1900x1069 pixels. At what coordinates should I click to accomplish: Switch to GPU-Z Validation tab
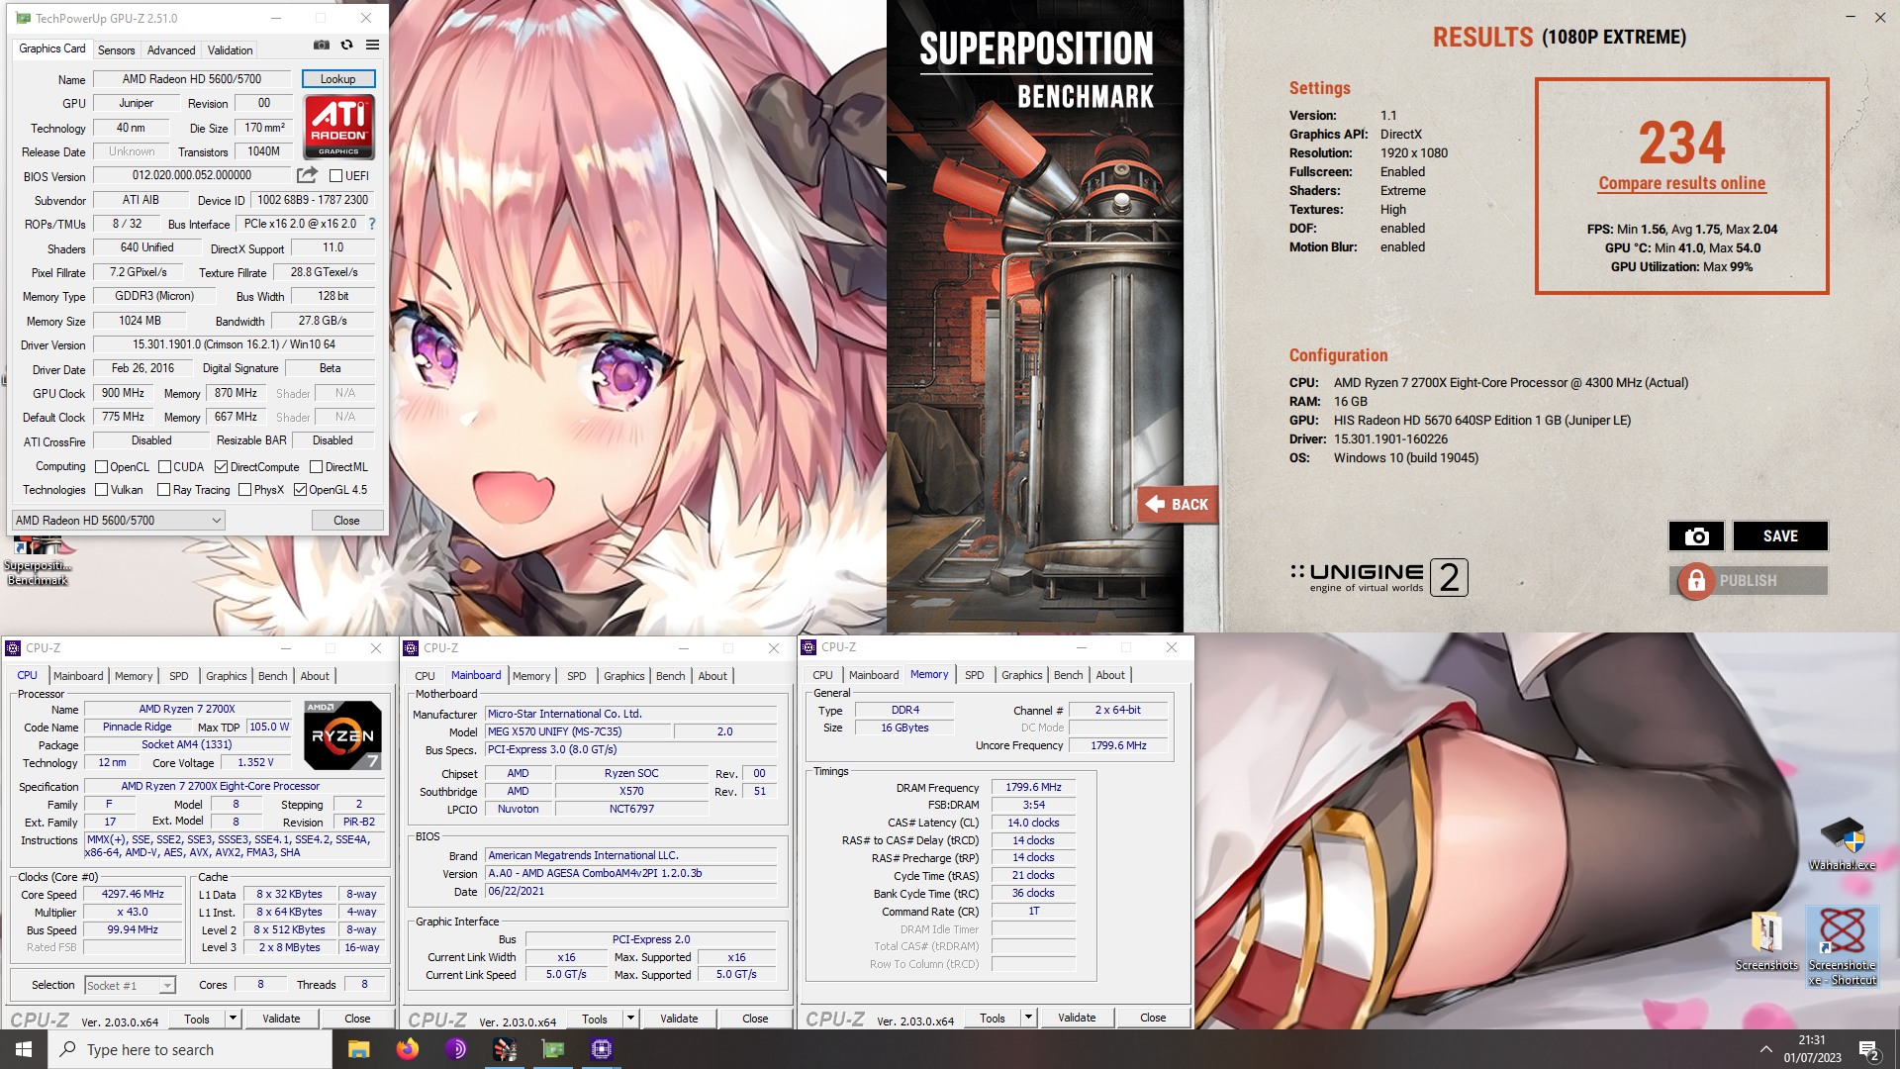click(x=230, y=50)
